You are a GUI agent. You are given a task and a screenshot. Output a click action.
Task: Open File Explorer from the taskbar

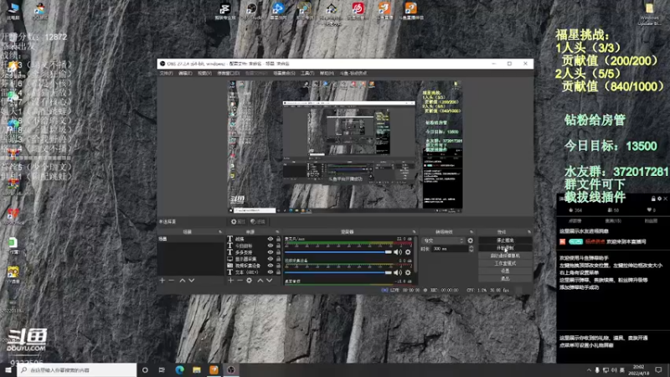click(197, 369)
